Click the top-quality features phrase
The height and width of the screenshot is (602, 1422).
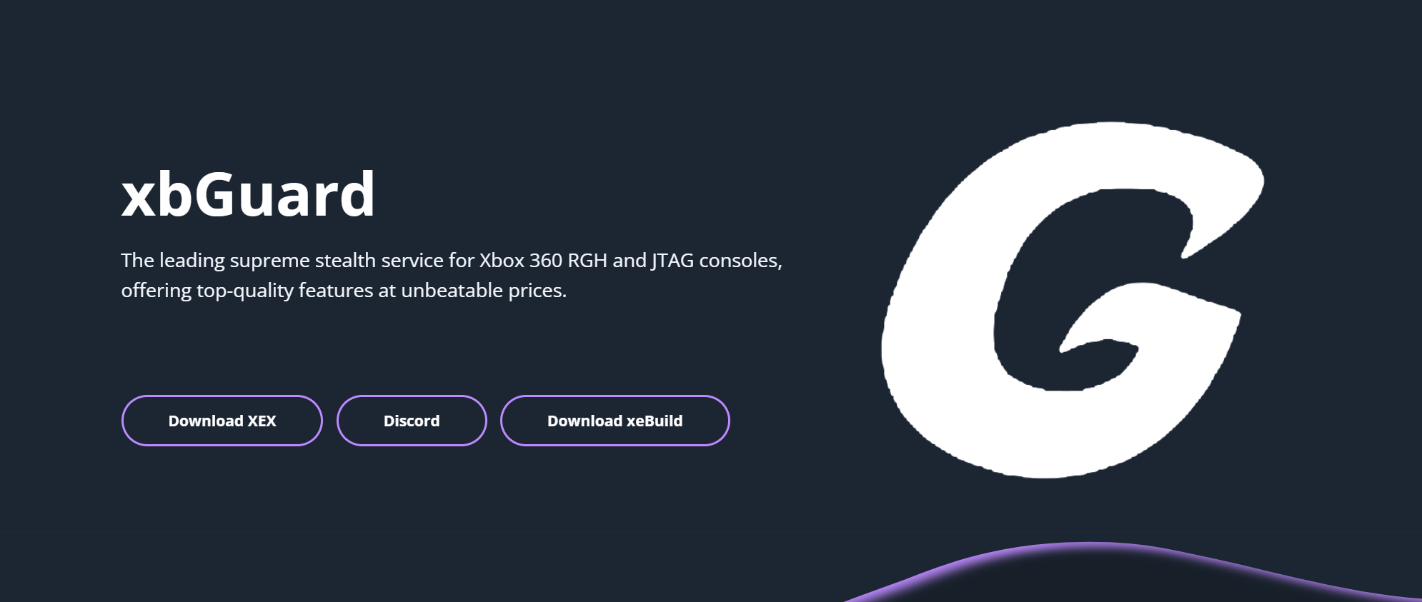(285, 291)
